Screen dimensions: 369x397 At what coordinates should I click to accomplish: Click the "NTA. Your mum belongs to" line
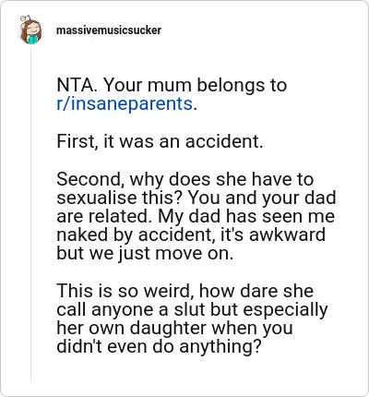(x=172, y=85)
